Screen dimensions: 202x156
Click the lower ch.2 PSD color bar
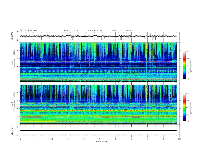tap(184, 107)
